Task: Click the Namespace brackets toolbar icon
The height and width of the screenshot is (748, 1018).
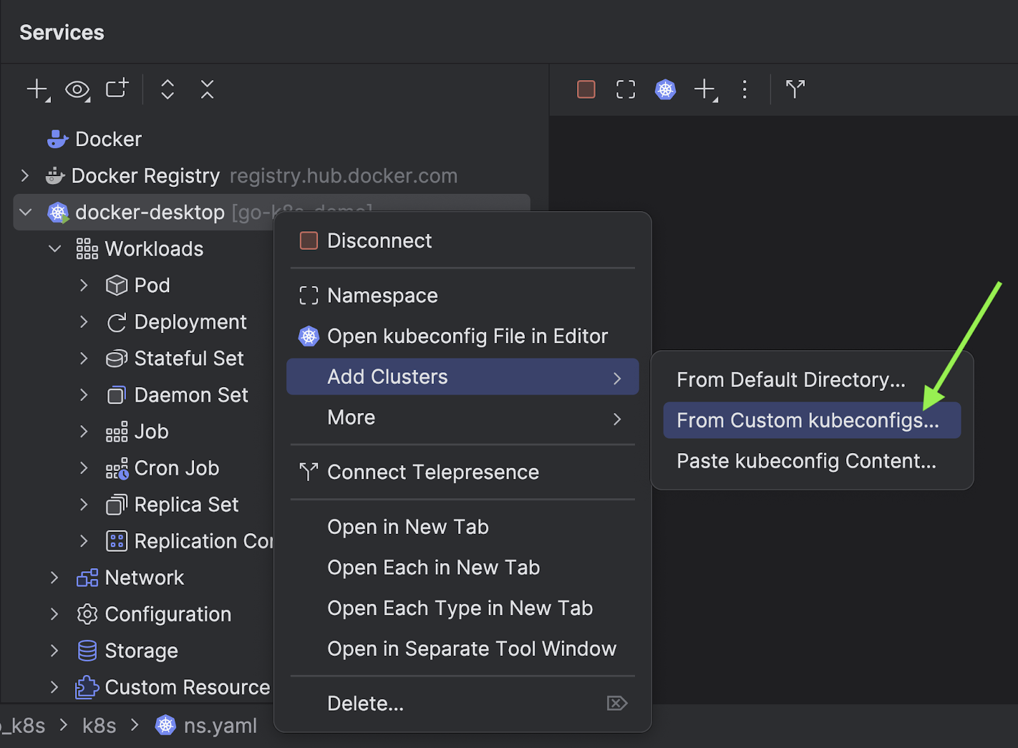Action: (x=625, y=89)
